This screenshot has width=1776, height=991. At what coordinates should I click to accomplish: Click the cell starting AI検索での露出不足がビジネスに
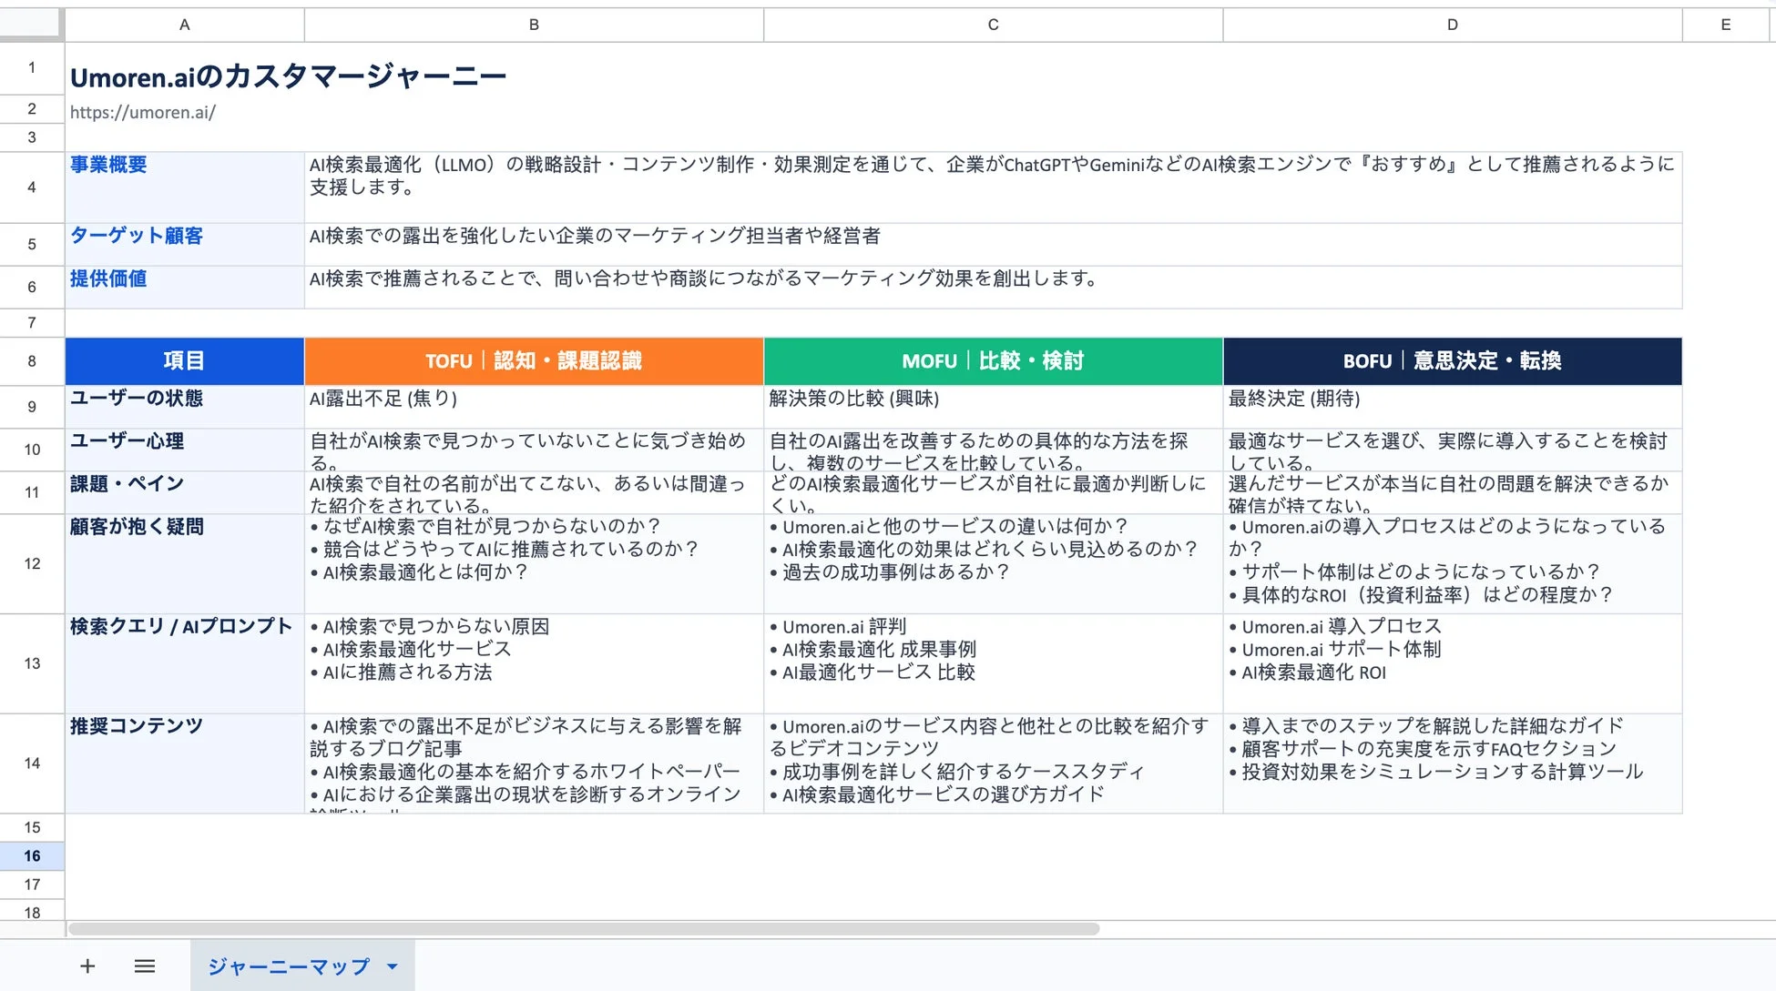[x=534, y=763]
